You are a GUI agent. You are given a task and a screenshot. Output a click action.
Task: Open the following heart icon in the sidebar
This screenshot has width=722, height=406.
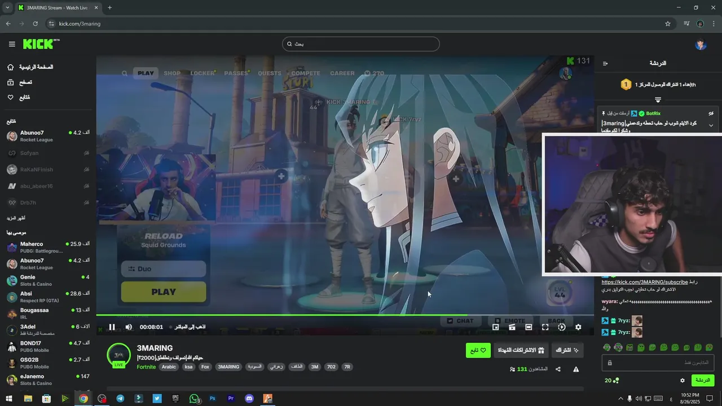point(11,98)
